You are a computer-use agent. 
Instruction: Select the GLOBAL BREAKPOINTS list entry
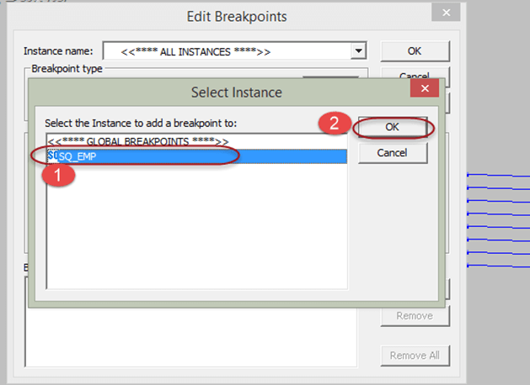[137, 141]
